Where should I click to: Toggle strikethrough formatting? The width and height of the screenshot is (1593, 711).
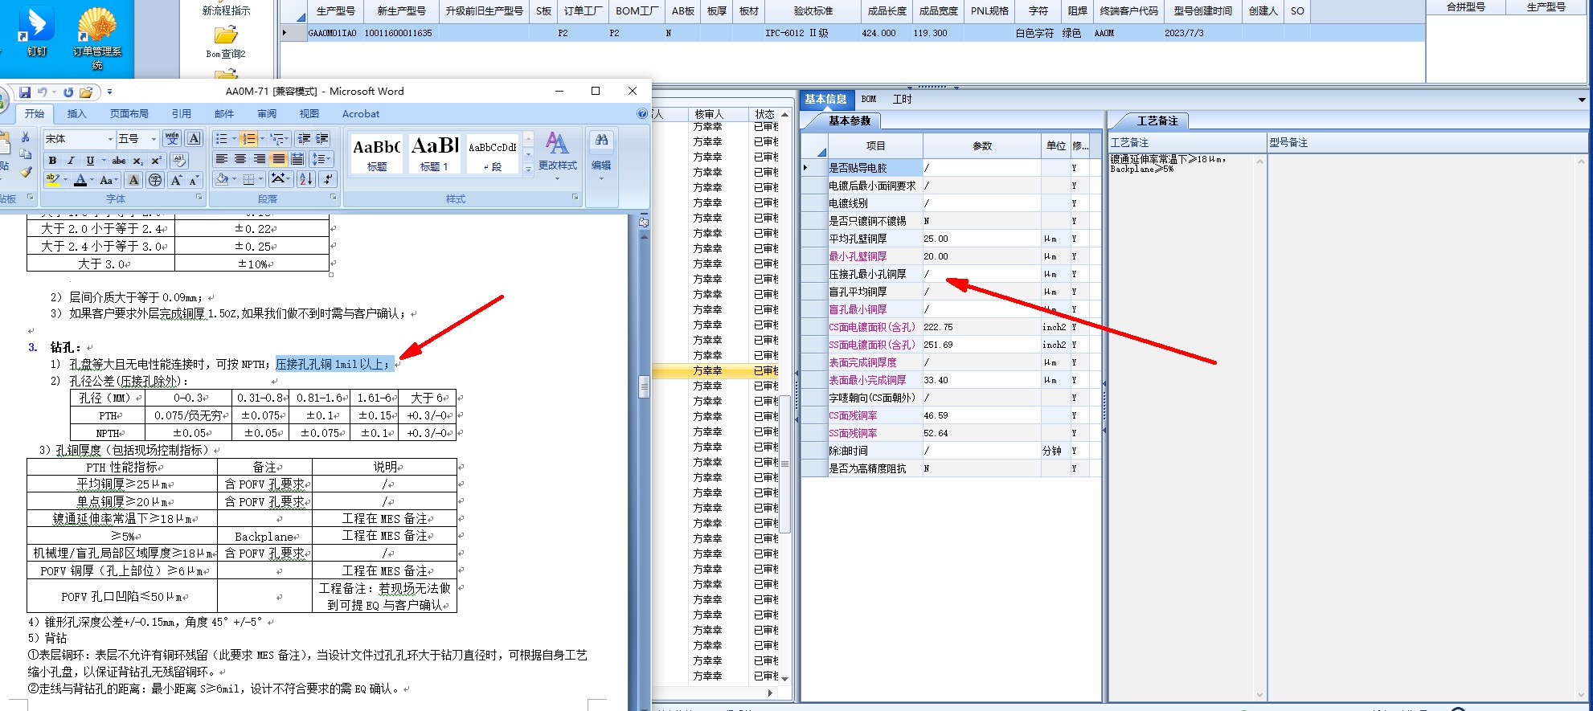[119, 161]
